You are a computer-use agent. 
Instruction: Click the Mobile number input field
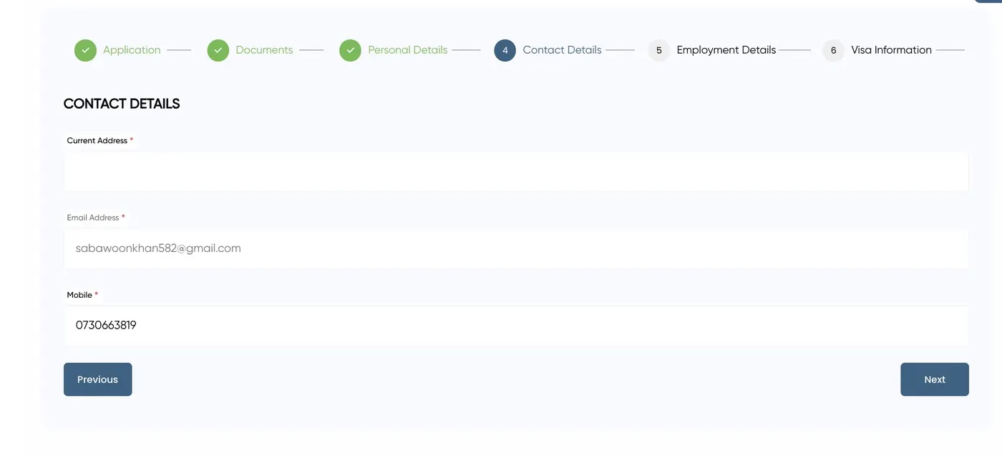click(516, 326)
